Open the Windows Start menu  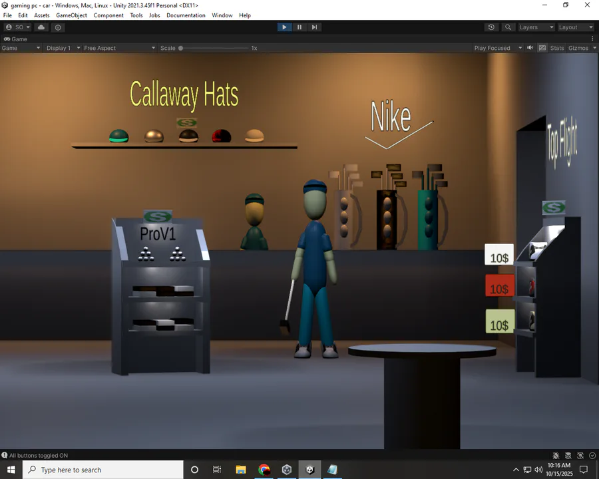click(11, 470)
